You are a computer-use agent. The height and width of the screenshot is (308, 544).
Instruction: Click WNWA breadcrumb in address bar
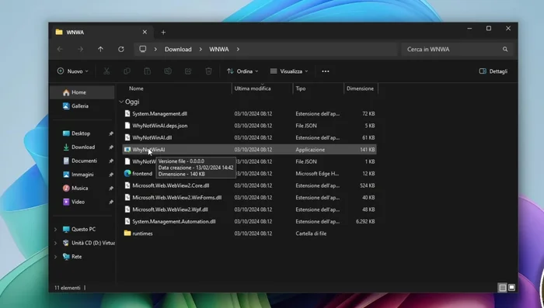tap(219, 49)
